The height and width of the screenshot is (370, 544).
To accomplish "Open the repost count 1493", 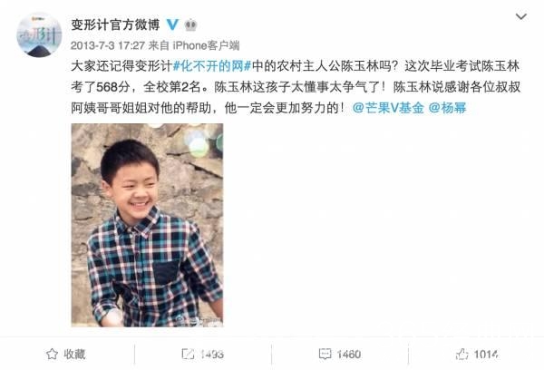I will pyautogui.click(x=211, y=355).
